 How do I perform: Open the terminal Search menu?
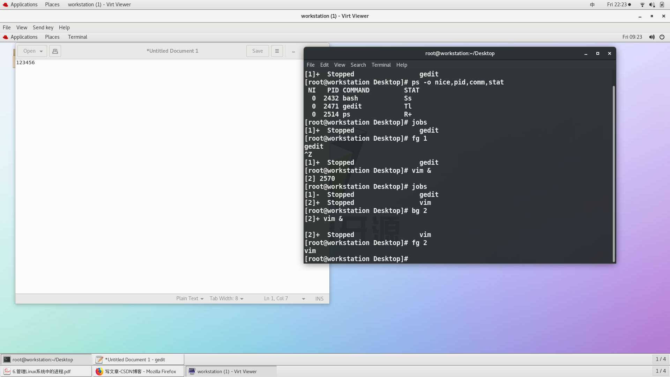click(x=358, y=65)
